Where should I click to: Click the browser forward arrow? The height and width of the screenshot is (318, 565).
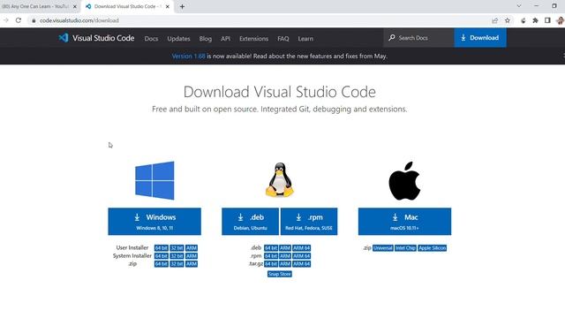point(6,20)
